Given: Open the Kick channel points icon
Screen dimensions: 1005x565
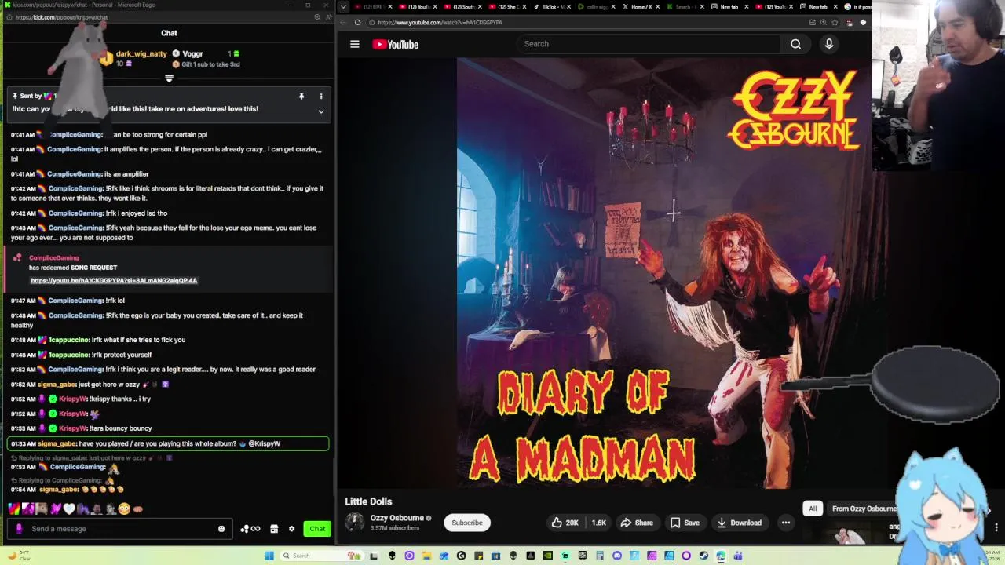Looking at the screenshot, I should [250, 529].
